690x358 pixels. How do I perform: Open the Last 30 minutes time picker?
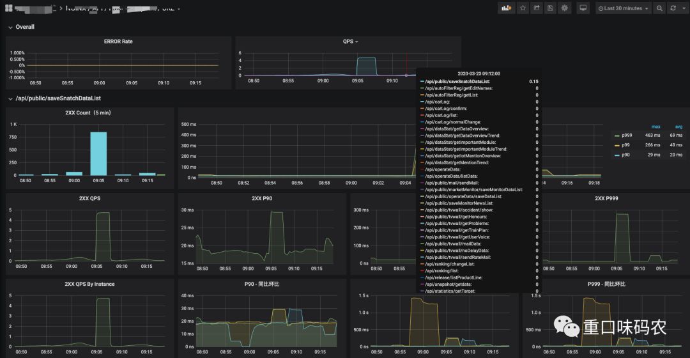tap(623, 8)
